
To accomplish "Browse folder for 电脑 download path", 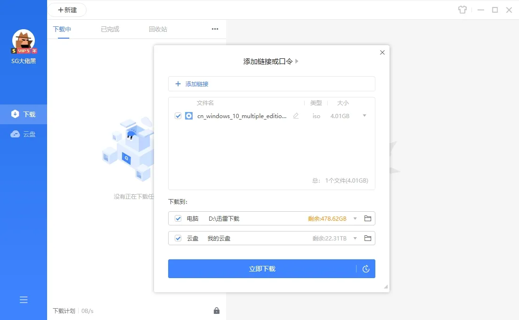I will pos(368,218).
